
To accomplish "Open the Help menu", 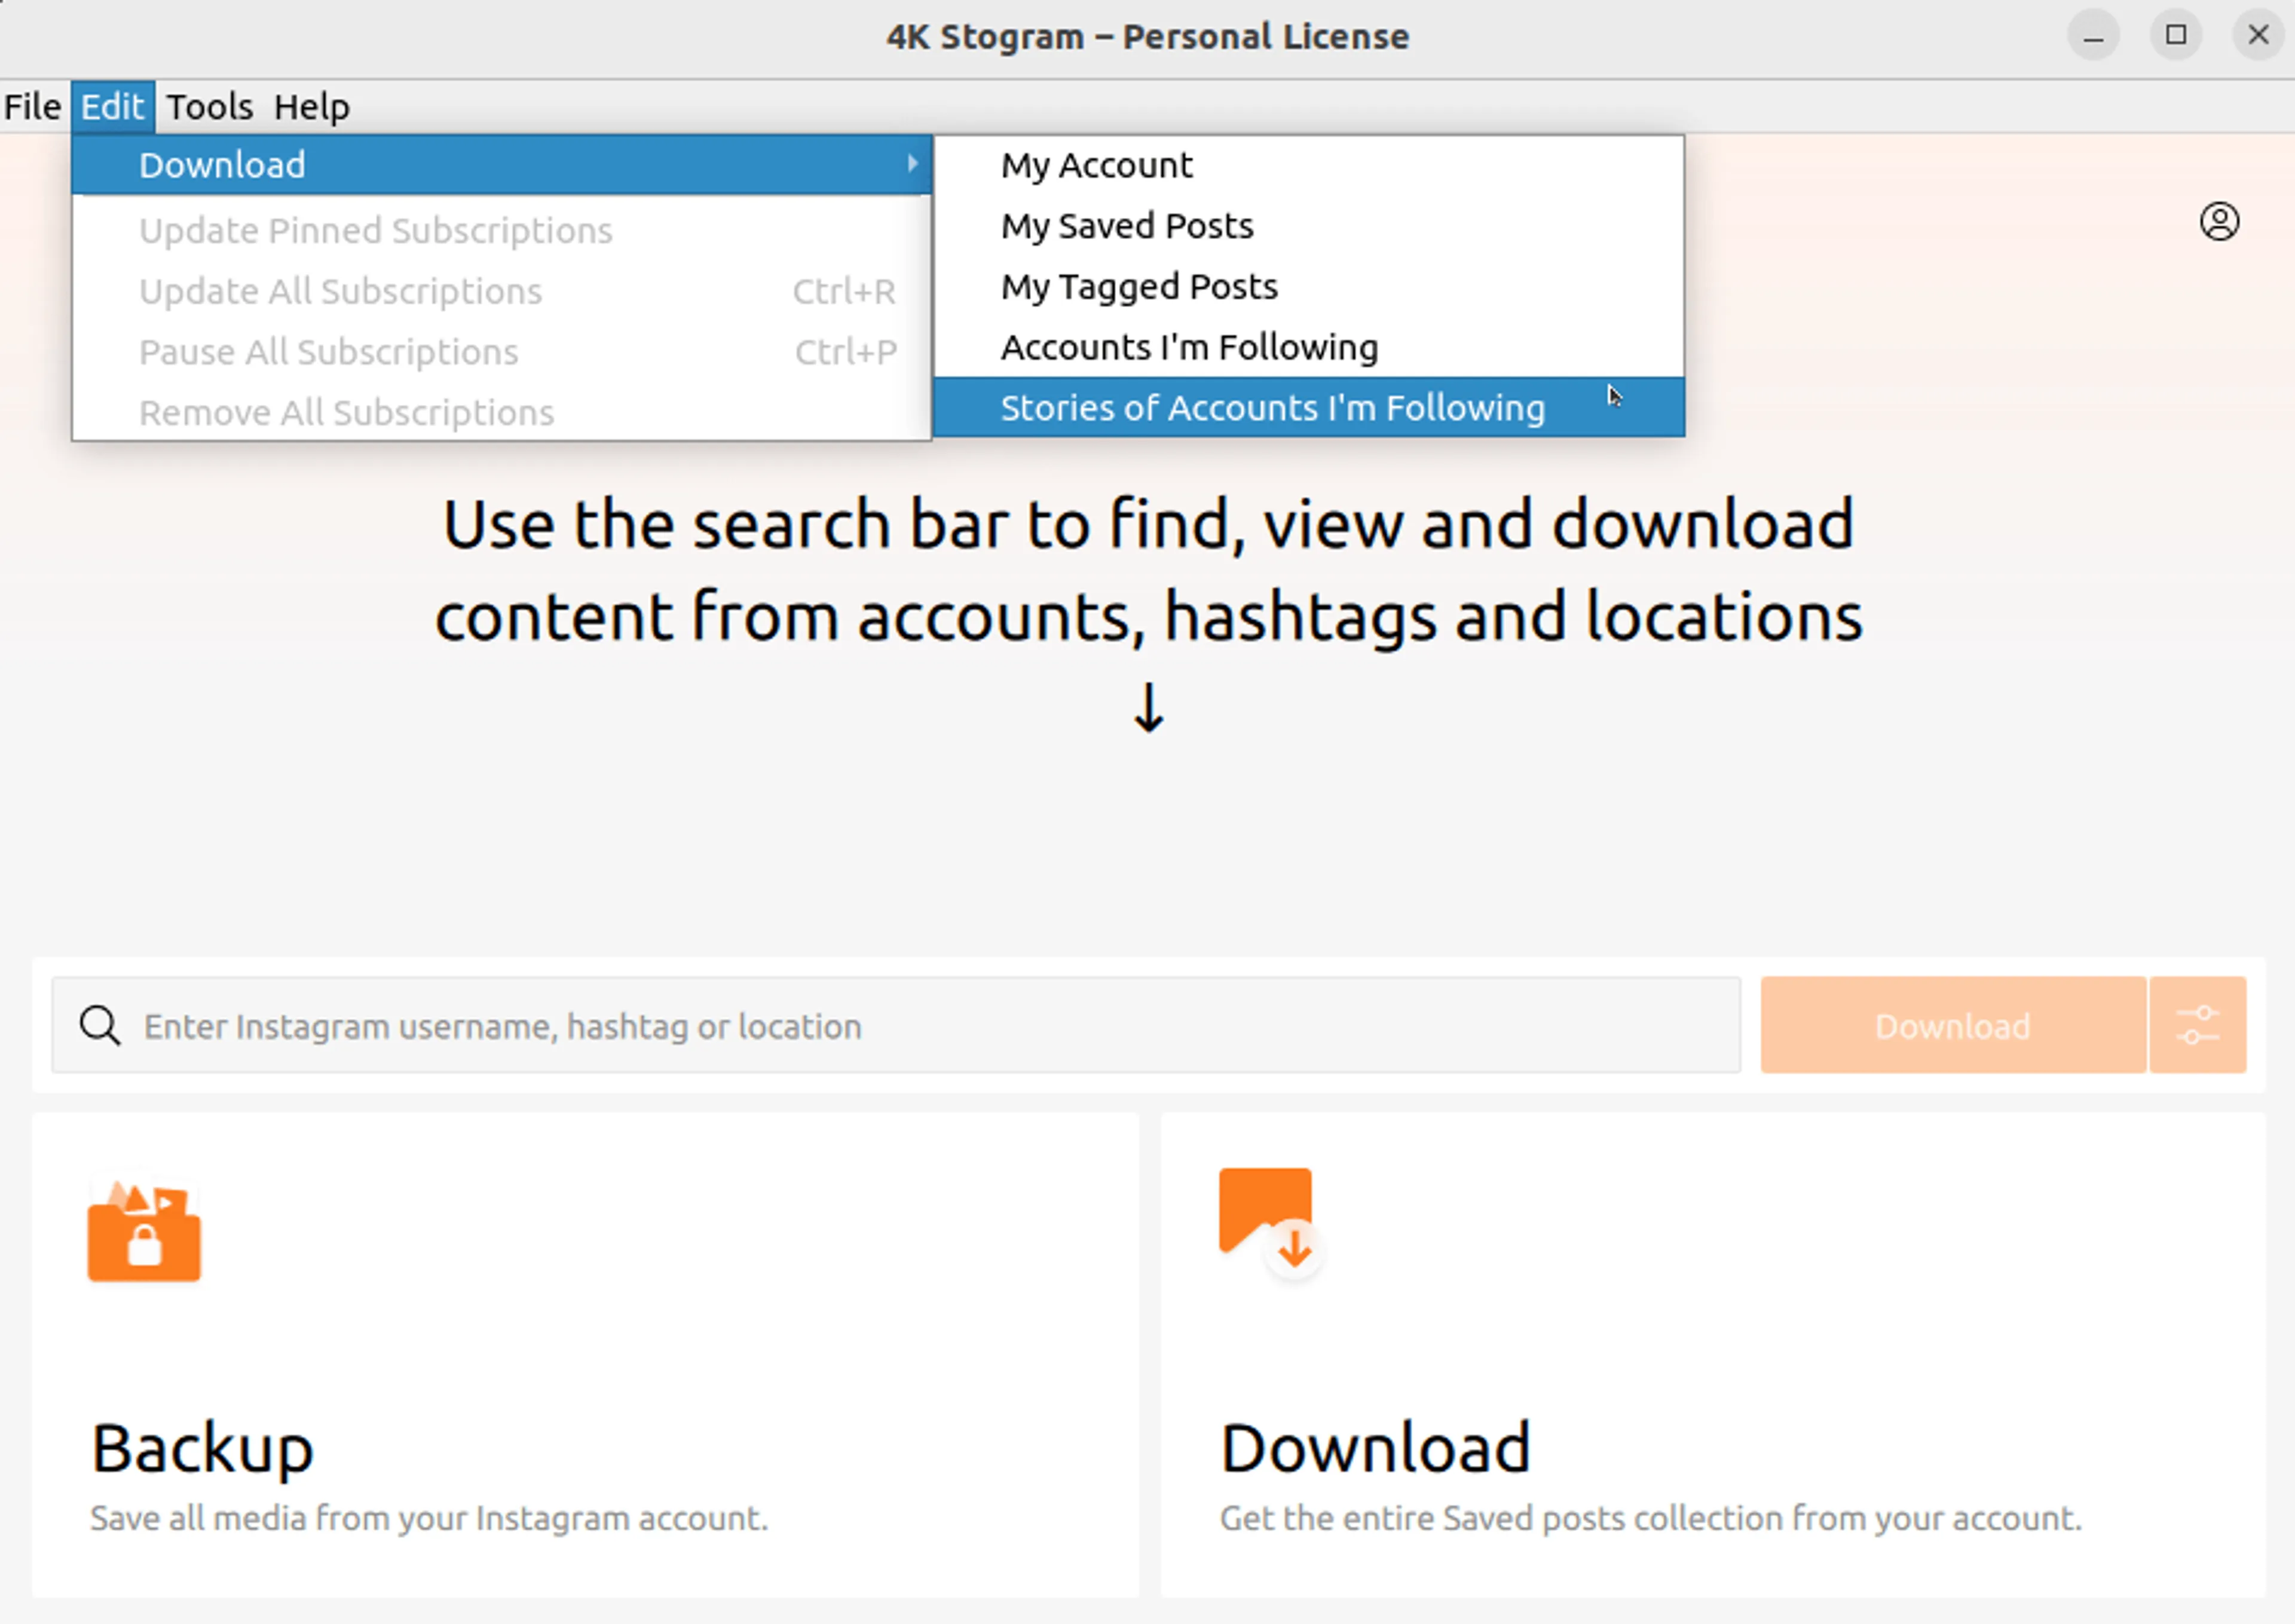I will tap(311, 107).
